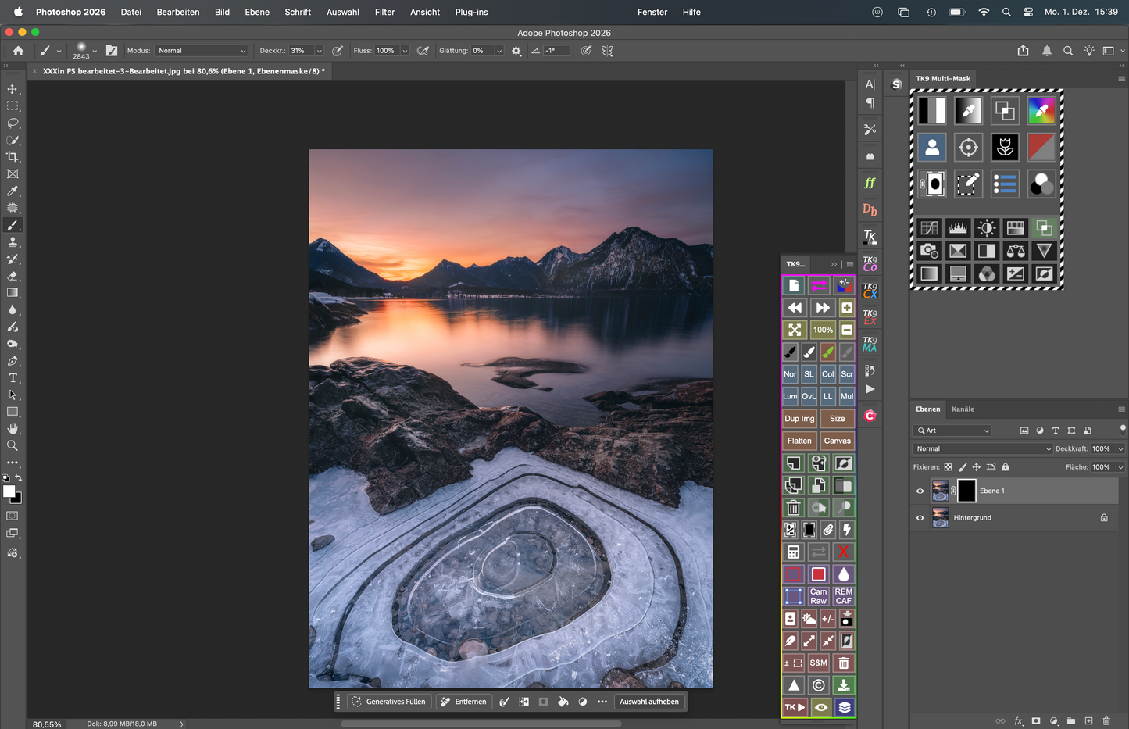Click the Generatives Füllen button
This screenshot has height=729, width=1129.
click(x=389, y=702)
